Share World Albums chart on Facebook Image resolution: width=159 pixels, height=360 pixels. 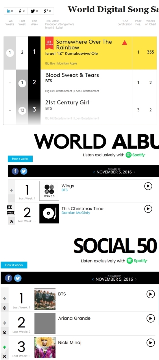point(15,171)
